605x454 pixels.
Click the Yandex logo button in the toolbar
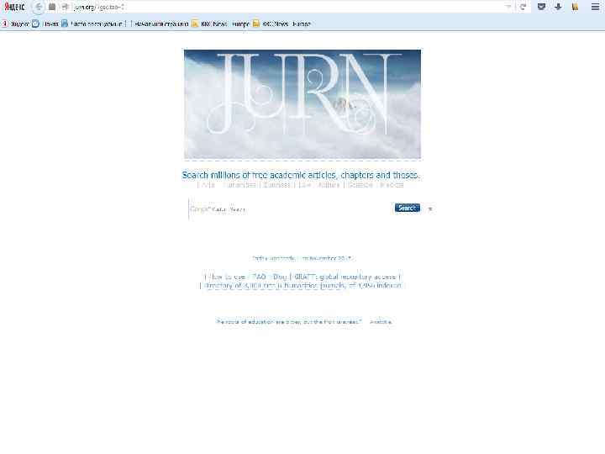pyautogui.click(x=14, y=7)
